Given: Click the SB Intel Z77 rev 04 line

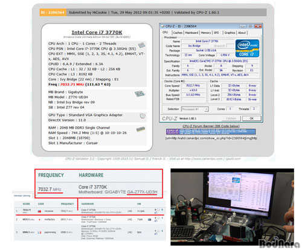Looking at the screenshot, I should [66, 107].
